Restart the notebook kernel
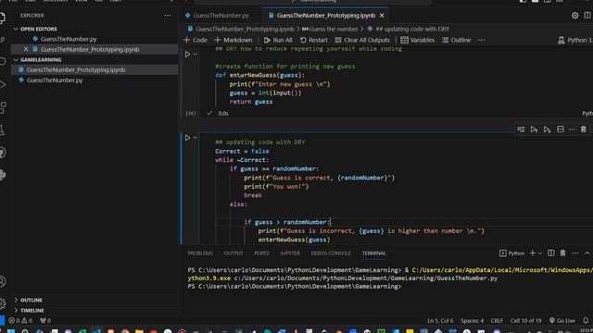593x333 pixels. (313, 40)
